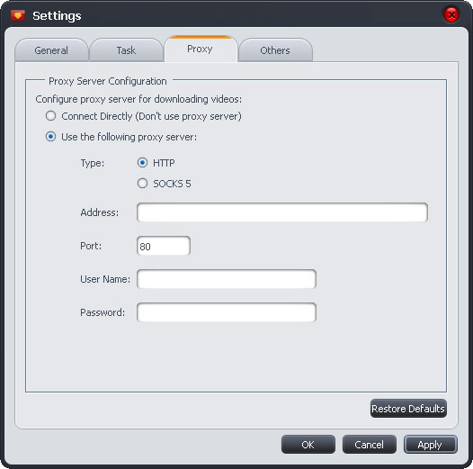The image size is (473, 469).
Task: Open the Task tab
Action: point(126,50)
